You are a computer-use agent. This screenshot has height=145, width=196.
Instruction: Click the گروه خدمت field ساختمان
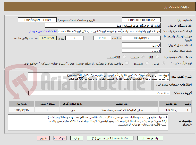(x=99, y=93)
